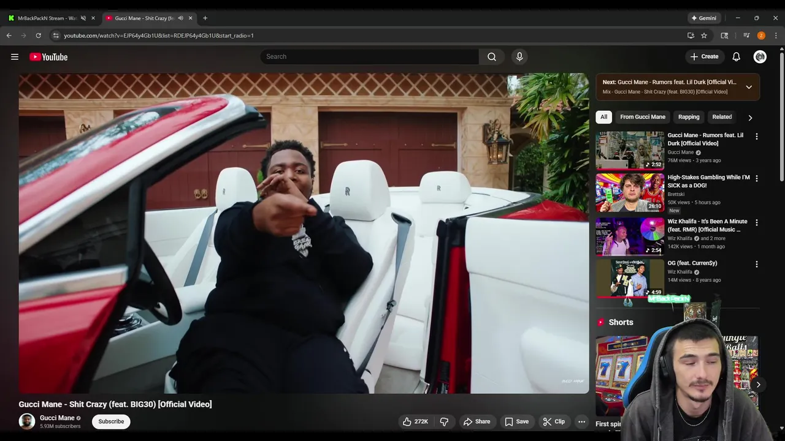Close the Gucci Mane tab
Screen dimensions: 785x441
click(x=190, y=18)
